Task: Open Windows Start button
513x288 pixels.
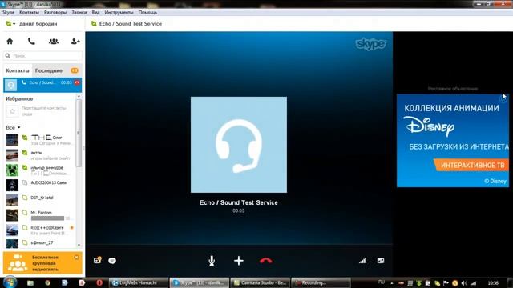Action: coord(10,282)
